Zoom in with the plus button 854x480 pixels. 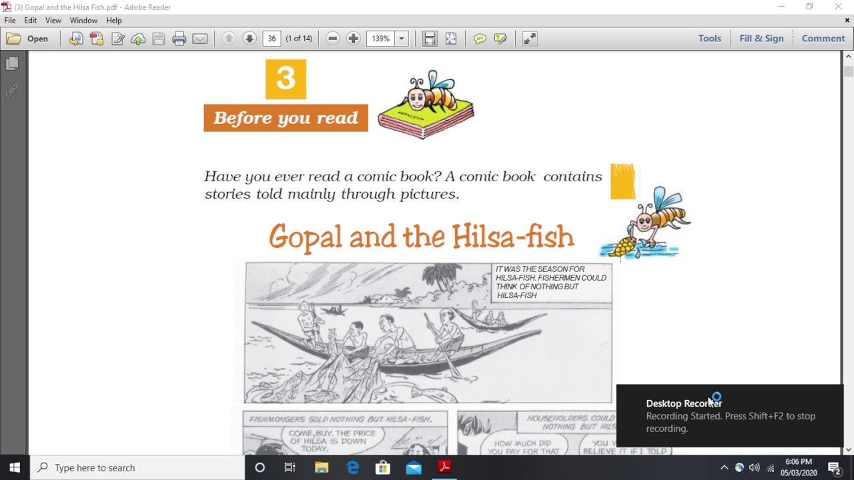click(354, 39)
